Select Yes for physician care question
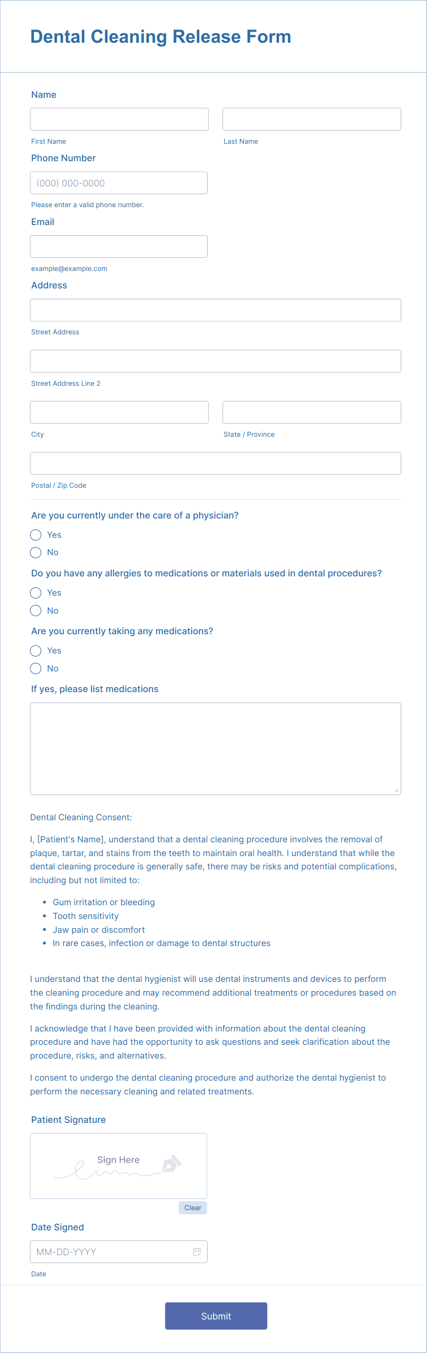Screen dimensions: 427x1353 (35, 535)
